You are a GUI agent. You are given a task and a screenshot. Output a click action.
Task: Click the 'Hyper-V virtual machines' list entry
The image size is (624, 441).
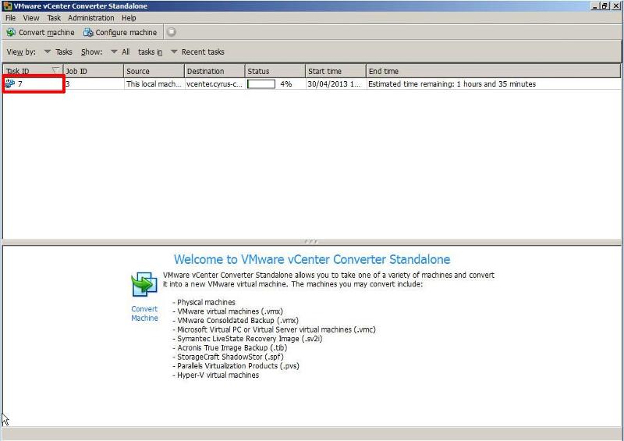[218, 375]
